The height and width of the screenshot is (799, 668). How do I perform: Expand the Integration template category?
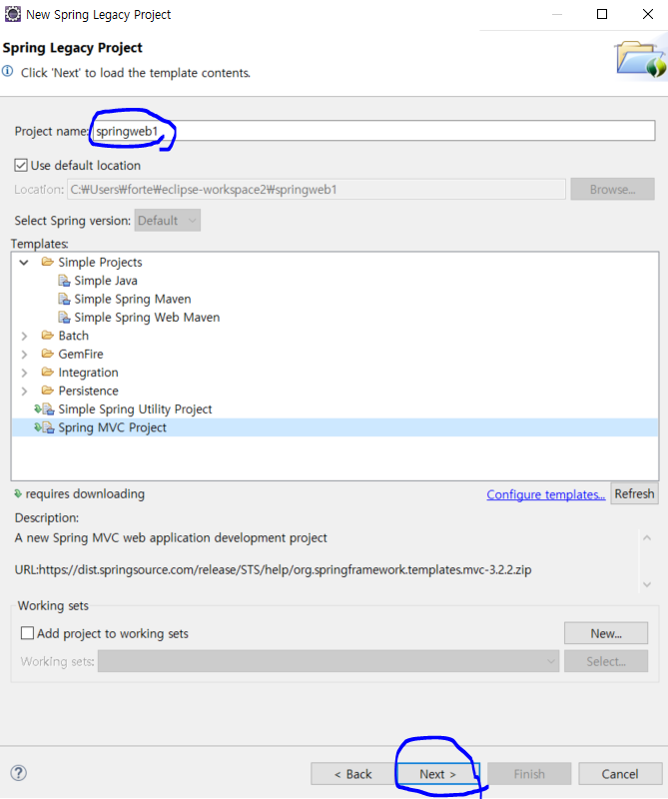24,373
